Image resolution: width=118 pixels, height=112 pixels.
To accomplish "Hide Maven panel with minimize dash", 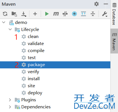I will pyautogui.click(x=106, y=4).
